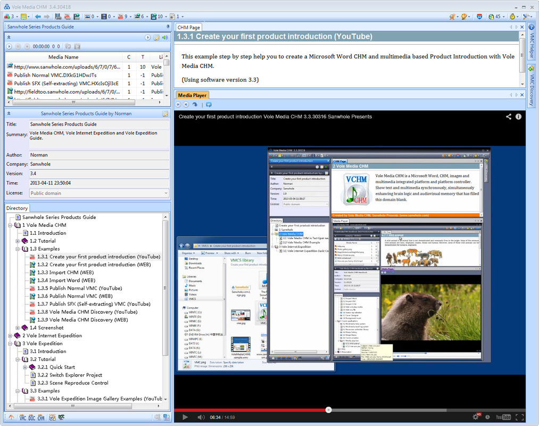539x426 pixels.
Task: Expand the 1.2 Tutorial tree node
Action: click(x=18, y=241)
